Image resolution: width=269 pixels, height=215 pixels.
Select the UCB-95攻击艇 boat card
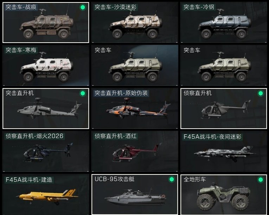135,194
